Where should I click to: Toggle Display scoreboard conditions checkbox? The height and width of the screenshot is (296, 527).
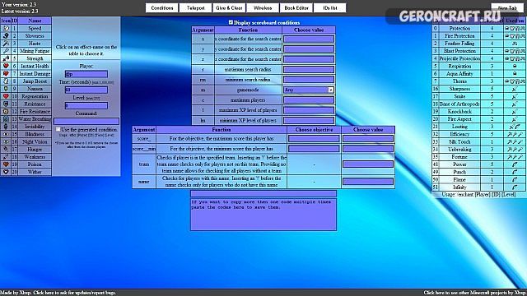pos(231,22)
